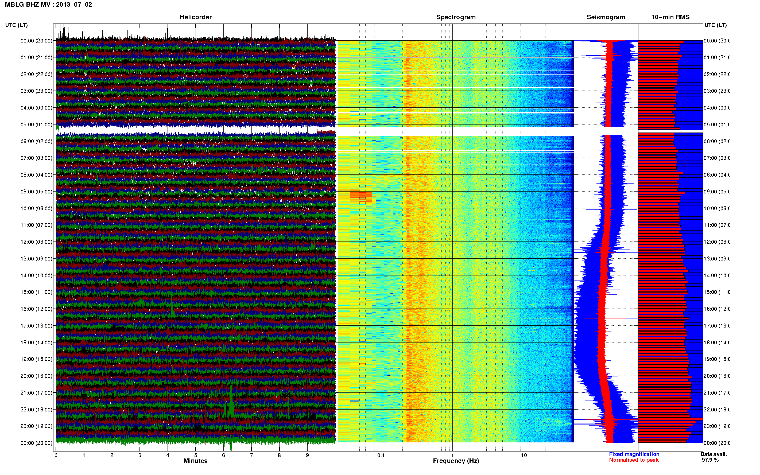Click the '3' tick on the Minutes axis
The width and height of the screenshot is (760, 475).
click(x=140, y=455)
